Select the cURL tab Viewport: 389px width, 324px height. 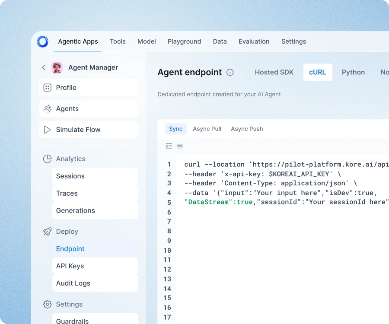(x=318, y=72)
